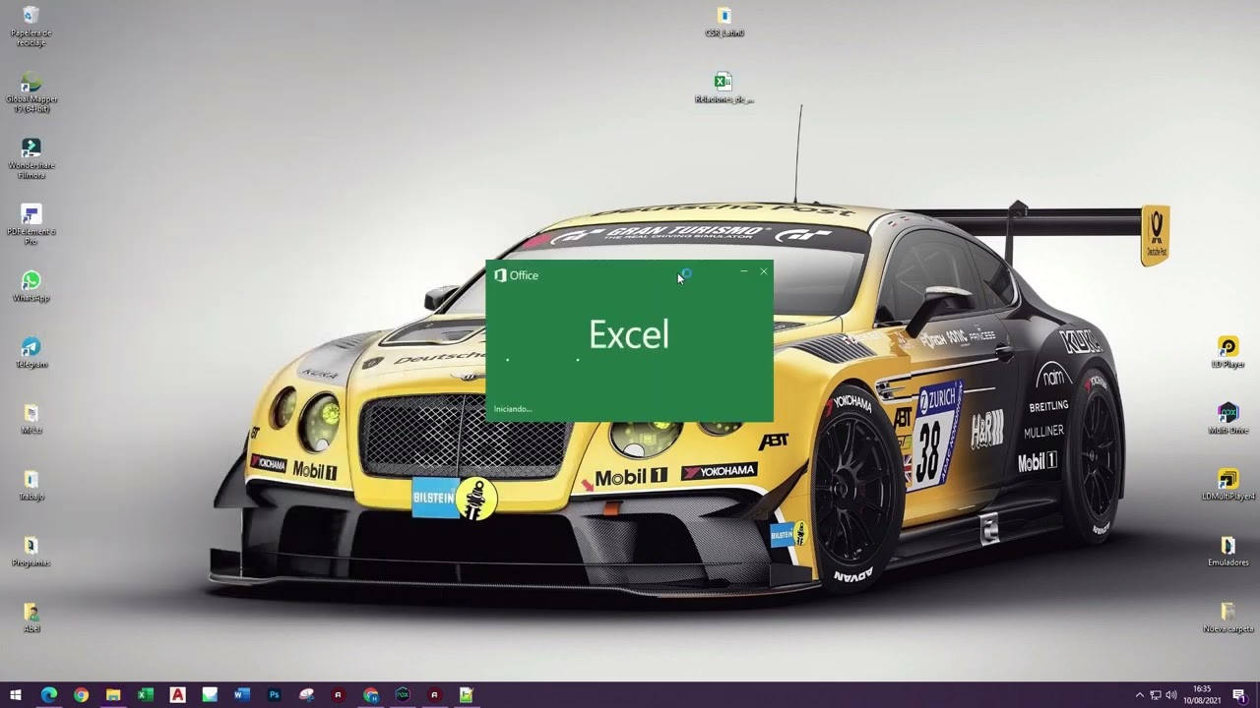Open Google Chrome from the taskbar
This screenshot has width=1260, height=708.
click(x=81, y=695)
